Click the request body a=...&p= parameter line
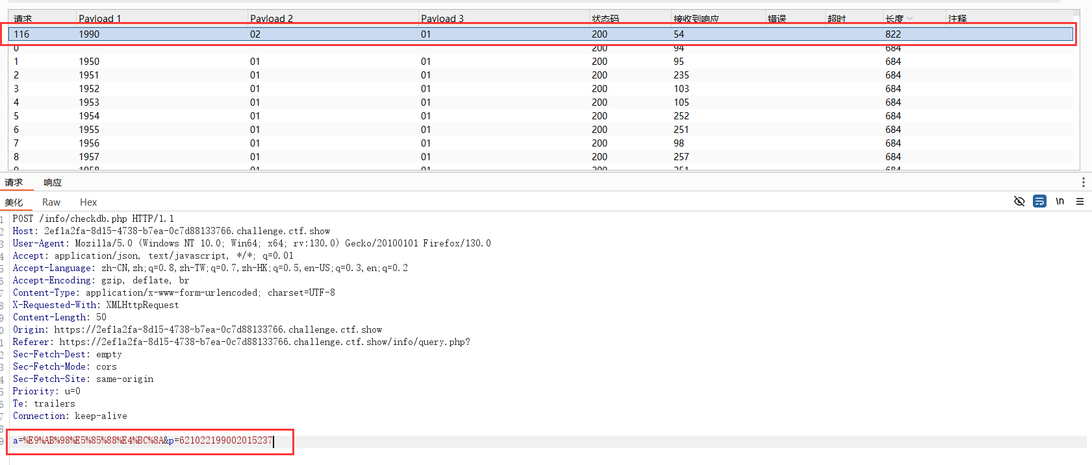Viewport: 1092px width, 465px height. pos(143,440)
